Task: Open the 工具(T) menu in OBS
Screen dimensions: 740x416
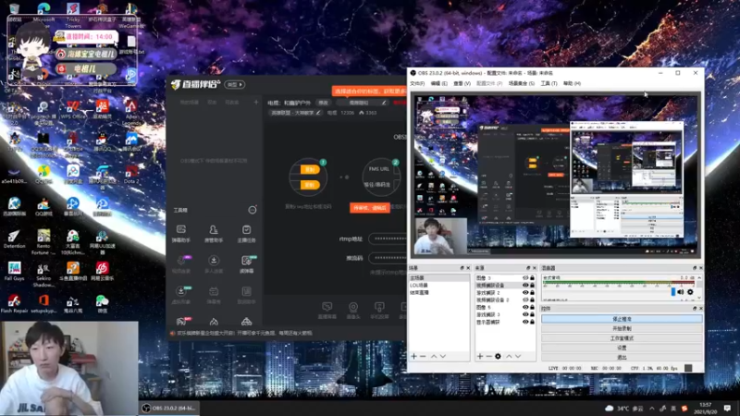Action: tap(549, 83)
